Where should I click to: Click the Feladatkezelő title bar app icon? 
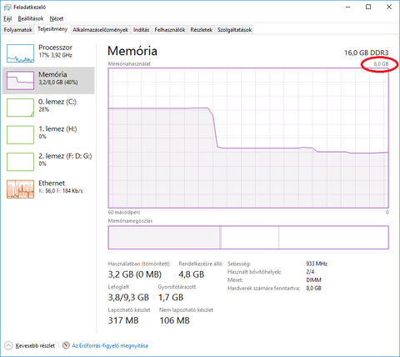(x=7, y=7)
